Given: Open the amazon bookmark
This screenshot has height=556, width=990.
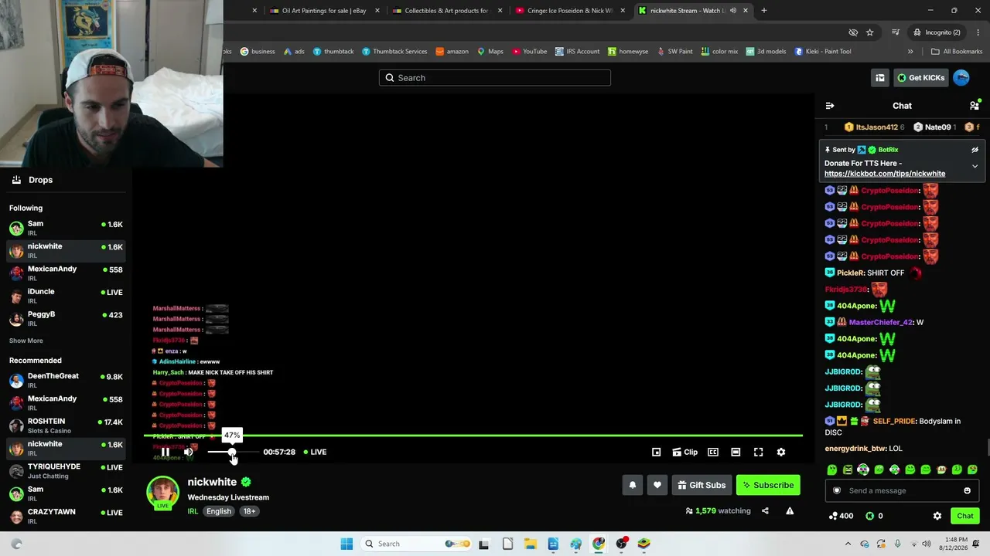Looking at the screenshot, I should (452, 52).
